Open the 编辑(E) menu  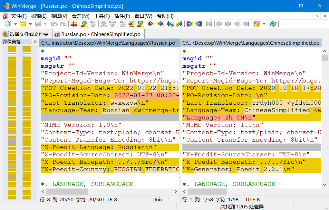click(x=39, y=16)
